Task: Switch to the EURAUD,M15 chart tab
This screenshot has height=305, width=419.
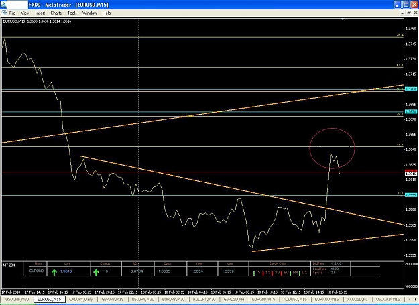Action: click(326, 300)
